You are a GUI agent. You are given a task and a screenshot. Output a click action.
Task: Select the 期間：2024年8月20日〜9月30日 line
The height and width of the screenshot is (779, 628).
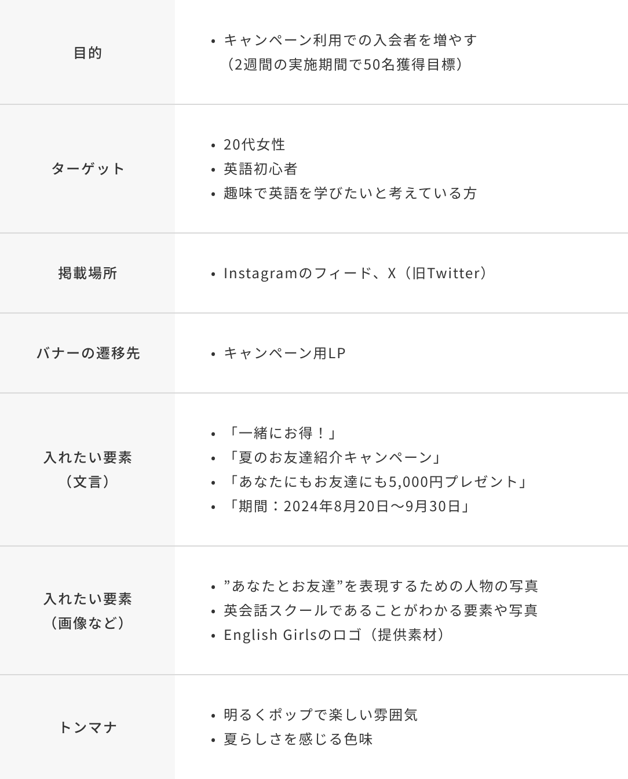[x=348, y=506]
